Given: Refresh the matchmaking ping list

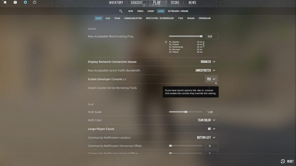Looking at the screenshot, I should click(x=166, y=42).
